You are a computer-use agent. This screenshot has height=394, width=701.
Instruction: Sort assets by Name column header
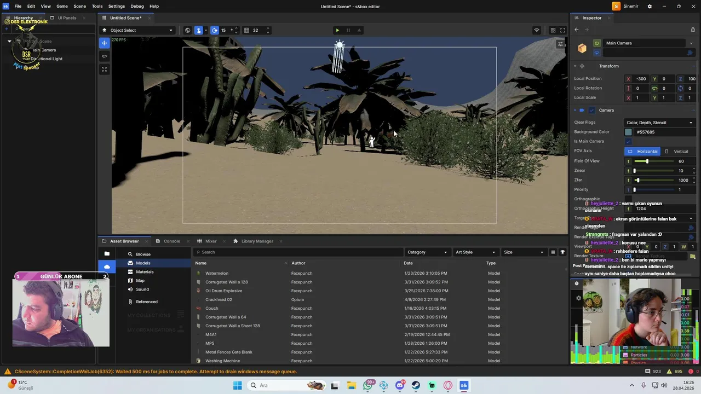point(201,263)
